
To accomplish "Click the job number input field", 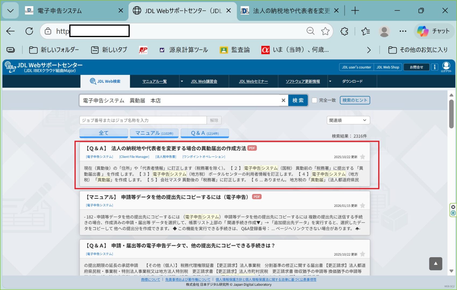I will coord(143,120).
